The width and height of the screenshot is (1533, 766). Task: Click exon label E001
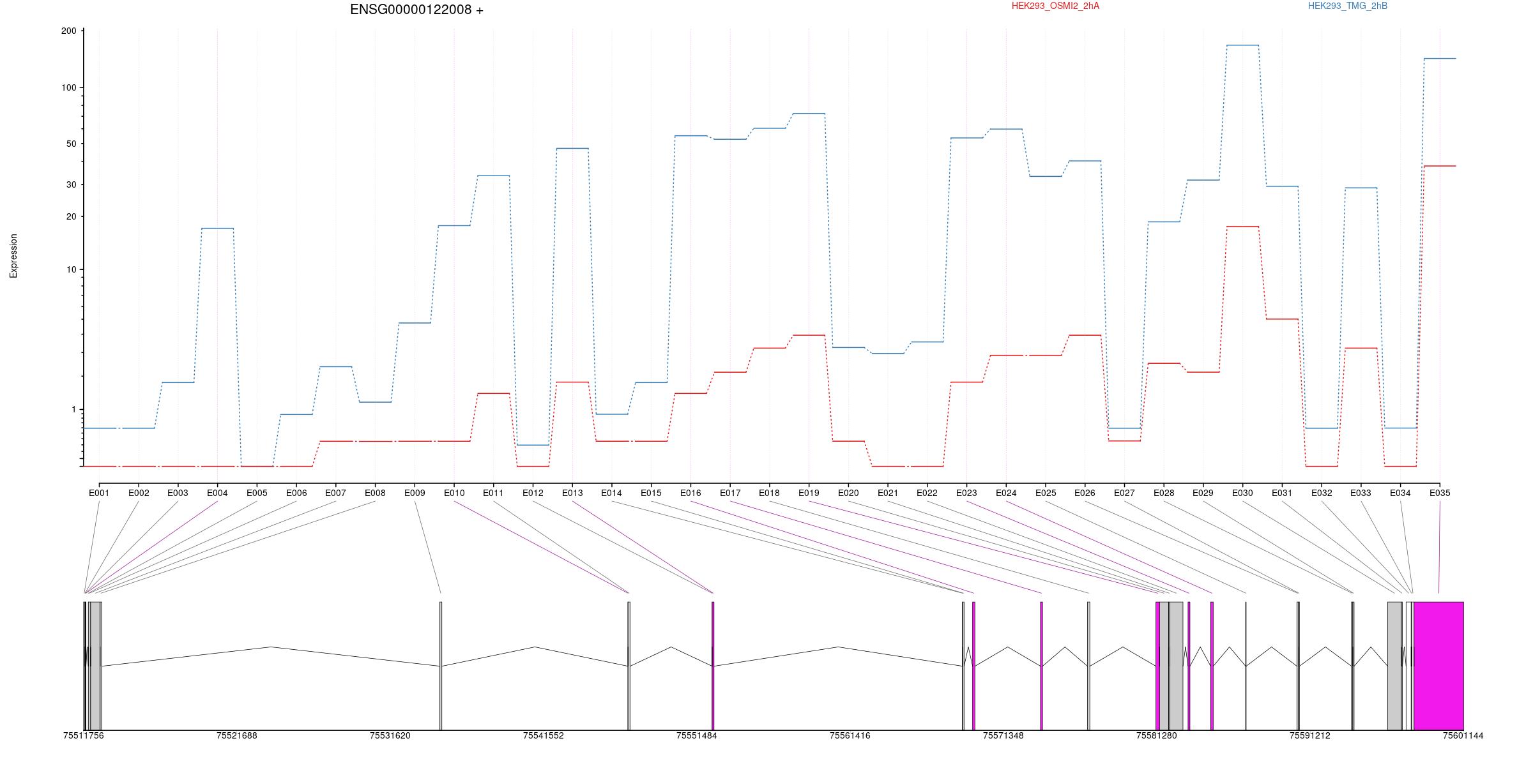pos(99,493)
